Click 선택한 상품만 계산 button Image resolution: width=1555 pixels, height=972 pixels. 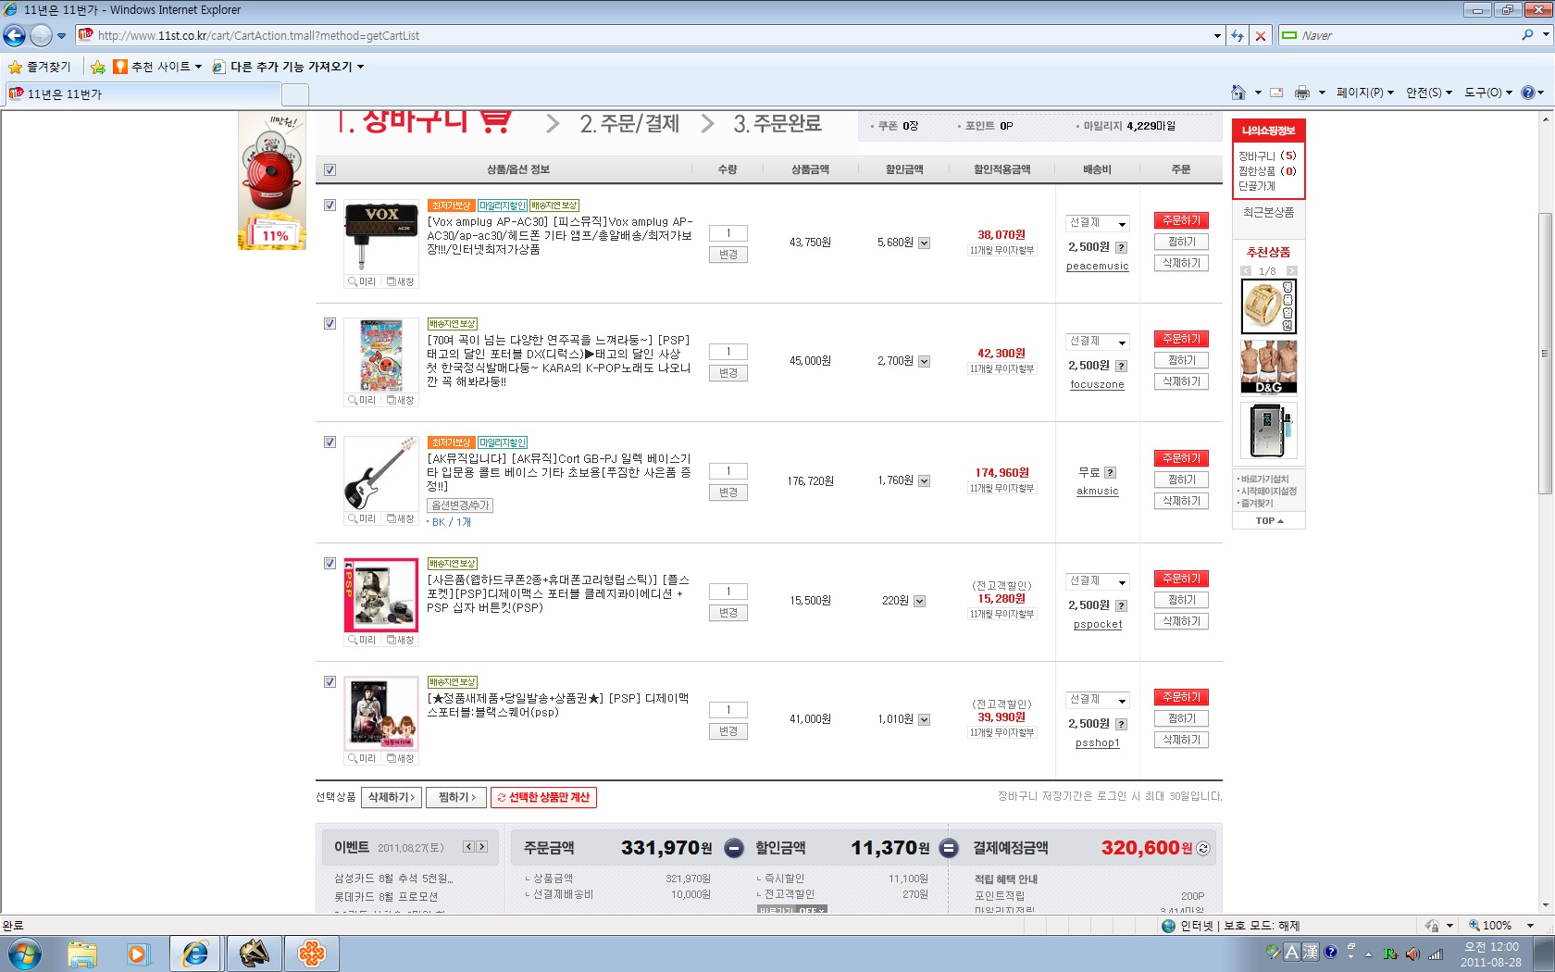(x=543, y=797)
